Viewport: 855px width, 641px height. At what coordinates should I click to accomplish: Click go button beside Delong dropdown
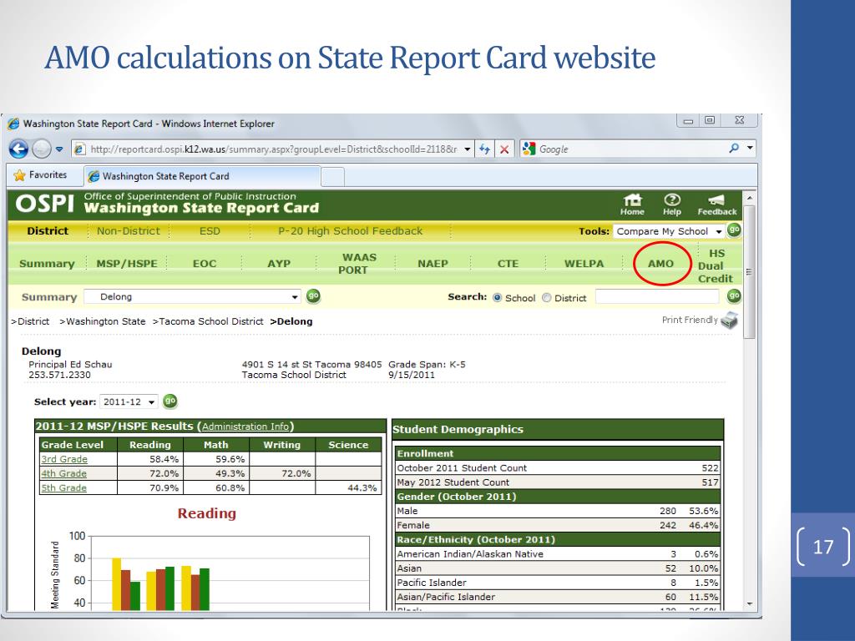coord(313,296)
